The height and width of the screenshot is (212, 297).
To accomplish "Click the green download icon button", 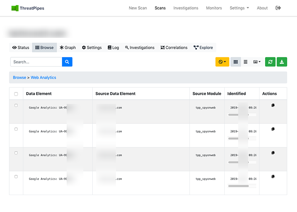I will (x=282, y=62).
